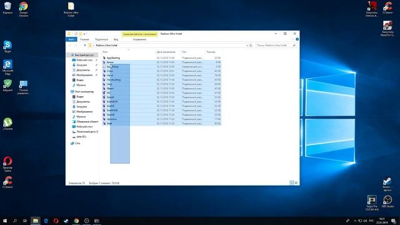
Task: Select Сеть in the navigation pane
Action: [75, 143]
